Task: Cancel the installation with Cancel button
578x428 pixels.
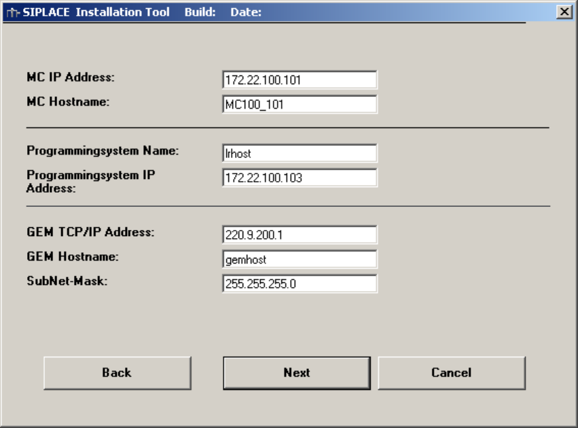Action: click(452, 373)
